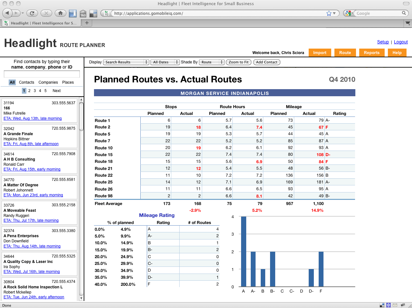Click the orange Help button
The image size is (412, 308).
point(397,53)
